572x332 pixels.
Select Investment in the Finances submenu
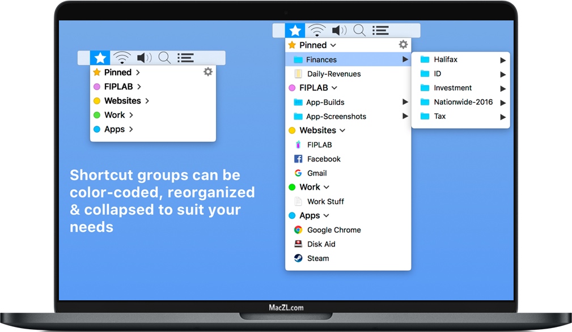(x=454, y=88)
